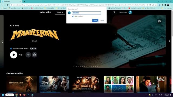173x97 pixels.
Task: Expand the hidden bookmarks chevron
Action: pyautogui.click(x=159, y=8)
